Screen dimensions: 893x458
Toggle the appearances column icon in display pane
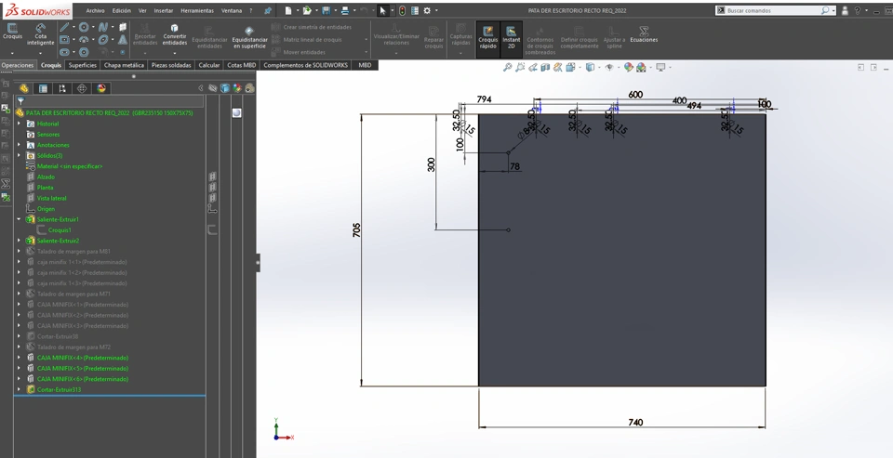click(x=237, y=88)
